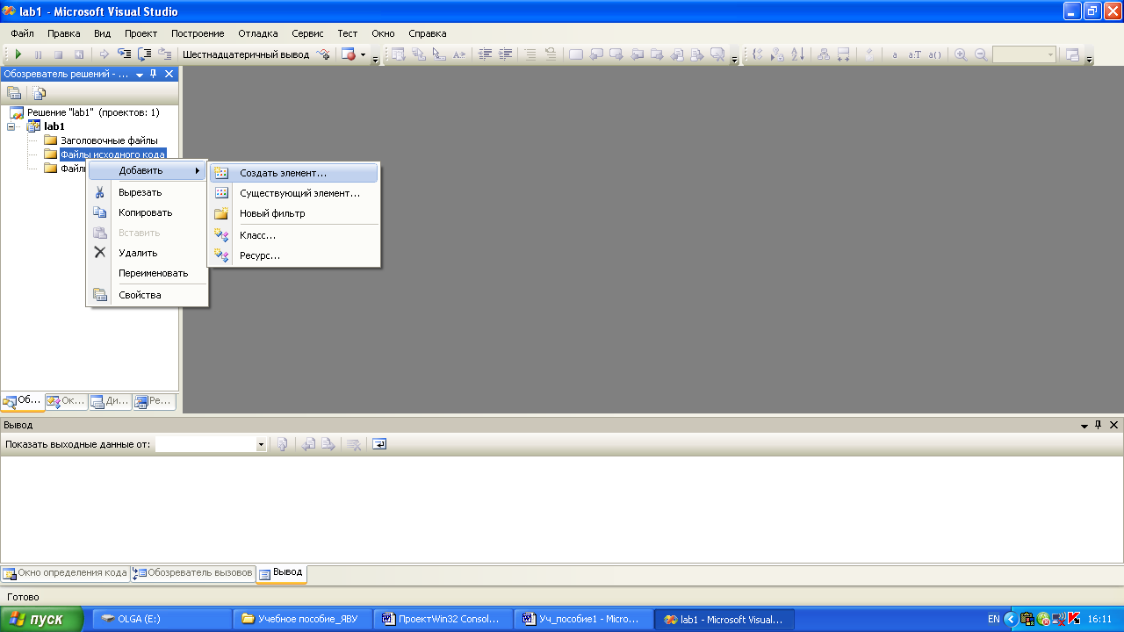Switch to 'Обозреватель вызовов' tab
1124x632 pixels.
(193, 573)
